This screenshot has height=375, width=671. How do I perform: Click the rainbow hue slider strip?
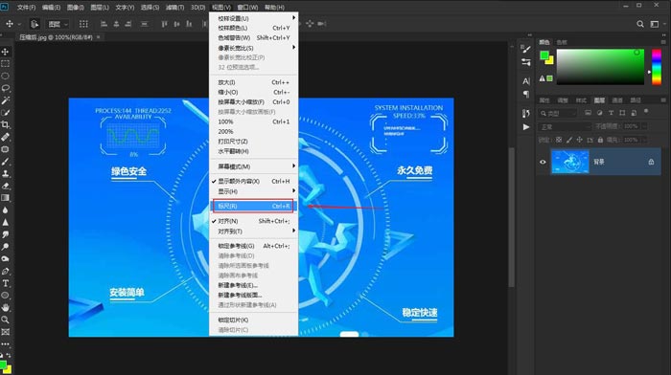tap(657, 67)
